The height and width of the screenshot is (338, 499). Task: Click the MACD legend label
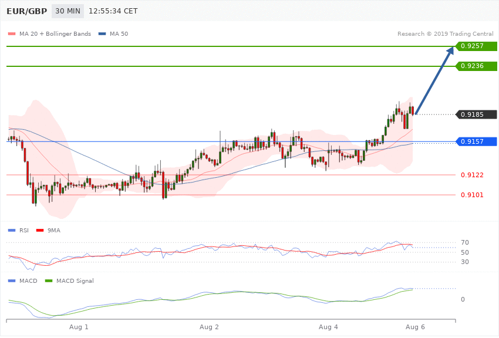click(28, 281)
